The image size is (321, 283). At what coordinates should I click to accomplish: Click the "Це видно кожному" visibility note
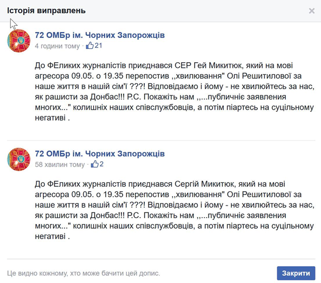pyautogui.click(x=84, y=274)
